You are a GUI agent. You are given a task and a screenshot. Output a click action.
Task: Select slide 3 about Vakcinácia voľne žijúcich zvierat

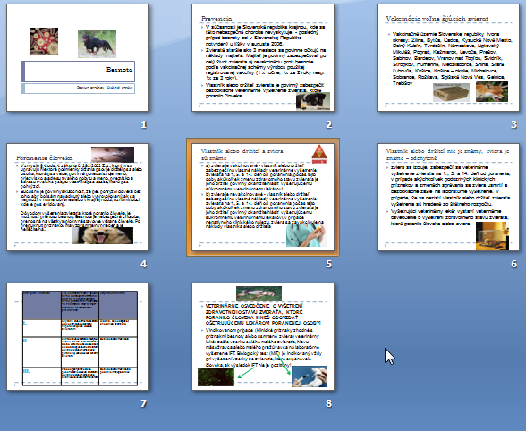448,57
